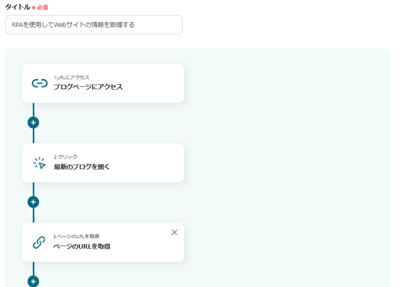This screenshot has width=413, height=287.
Task: Click the title input field
Action: 94,25
